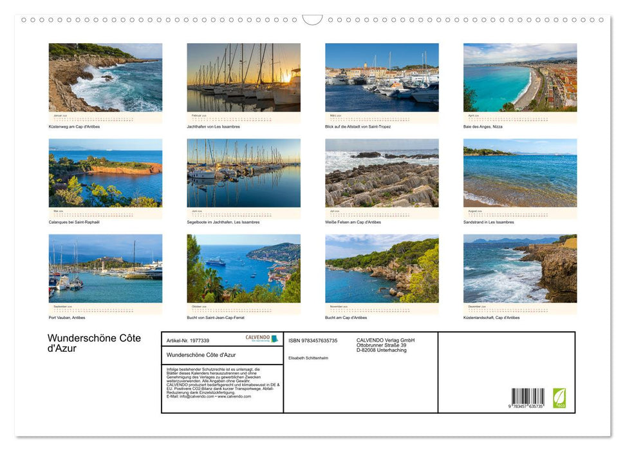Screen dimensions: 625x451
Task: Click the teal square beside the CALVENDO logo
Action: pos(275,338)
